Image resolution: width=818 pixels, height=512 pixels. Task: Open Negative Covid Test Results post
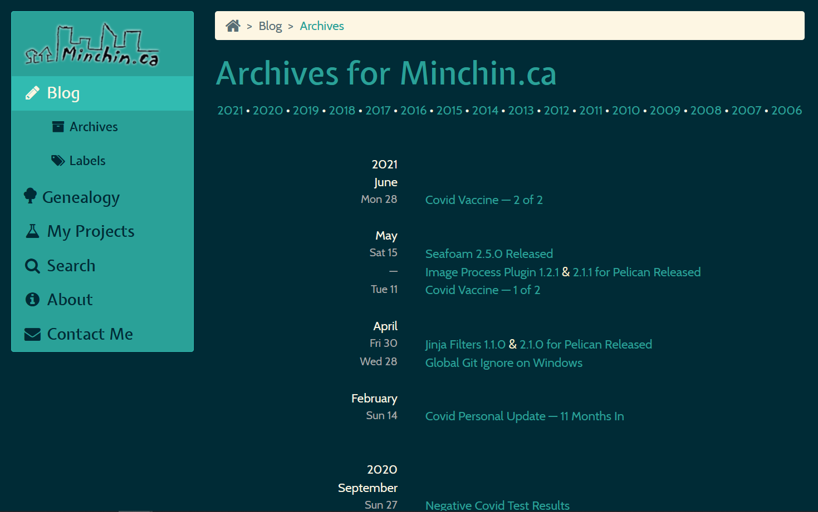tap(497, 505)
